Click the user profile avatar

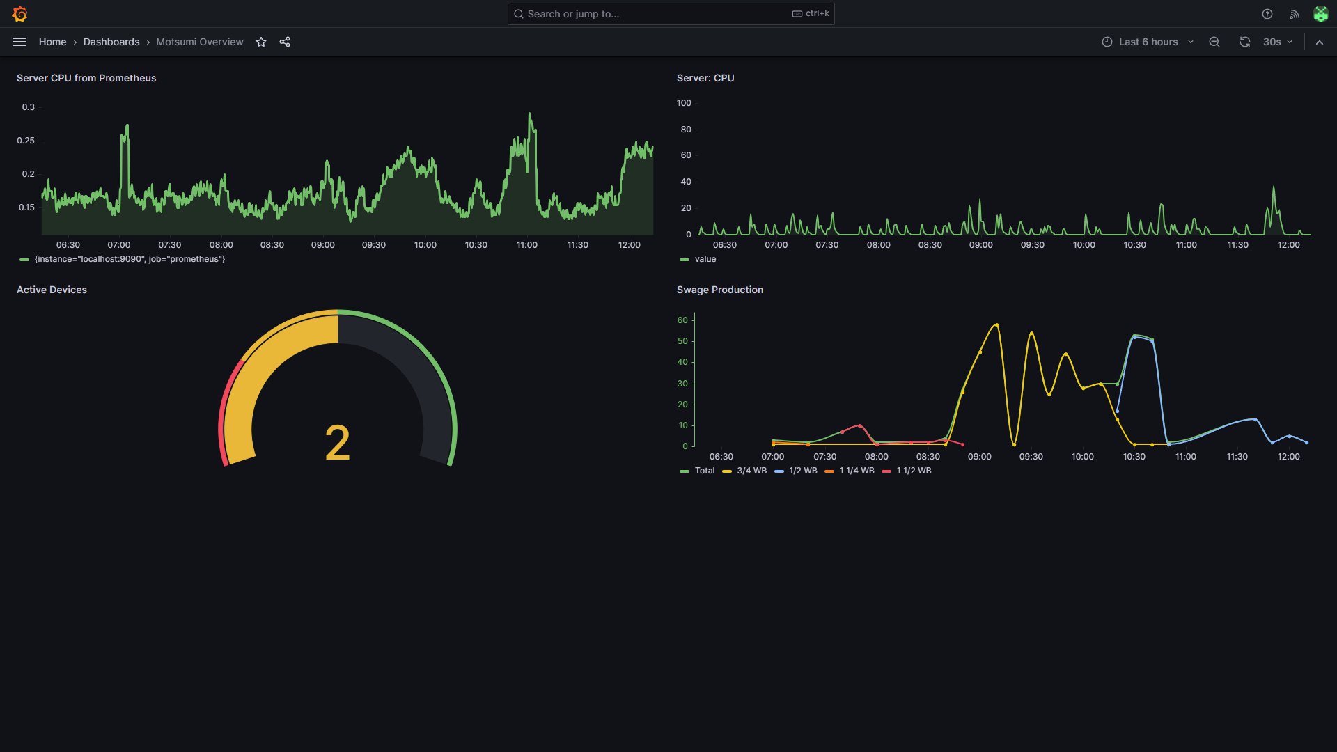pyautogui.click(x=1320, y=14)
